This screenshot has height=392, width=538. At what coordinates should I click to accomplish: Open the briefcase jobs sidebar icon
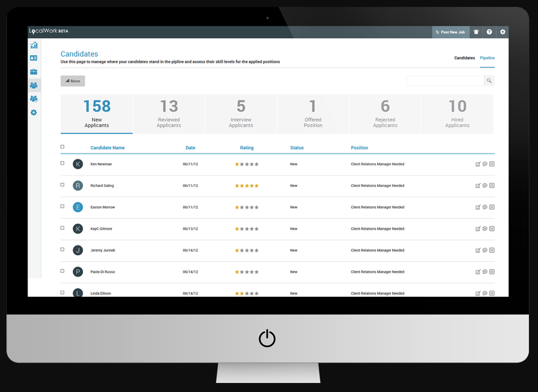click(x=33, y=72)
